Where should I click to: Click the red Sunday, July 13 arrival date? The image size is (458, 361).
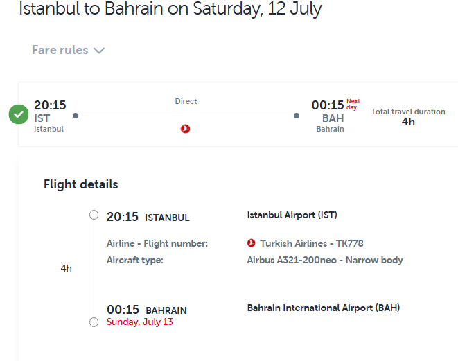click(140, 322)
